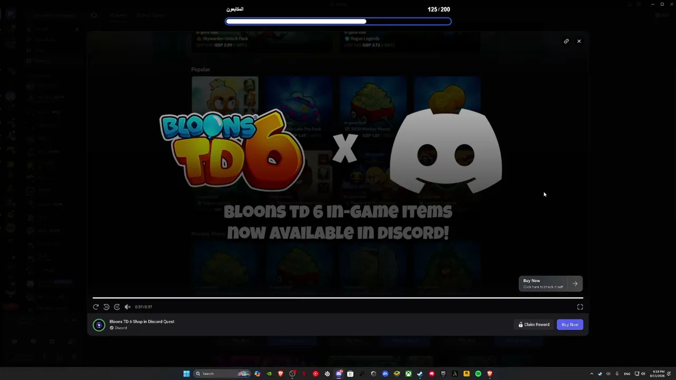
Task: Copy the quest link via chain icon
Action: (x=566, y=41)
